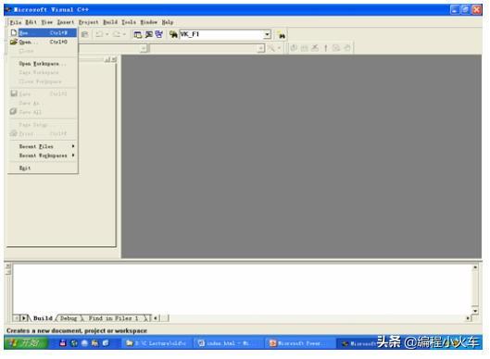
Task: Click the Window List toolbar icon
Action: pyautogui.click(x=159, y=34)
